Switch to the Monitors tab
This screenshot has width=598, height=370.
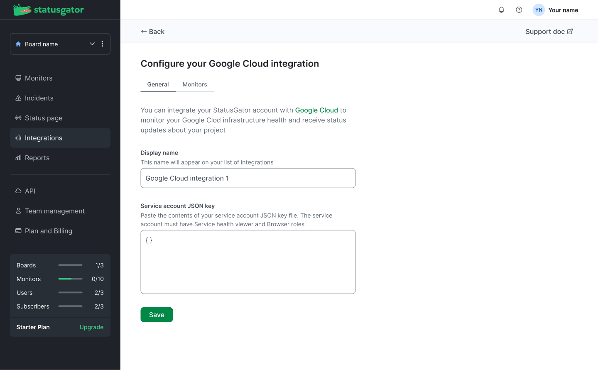pos(195,84)
